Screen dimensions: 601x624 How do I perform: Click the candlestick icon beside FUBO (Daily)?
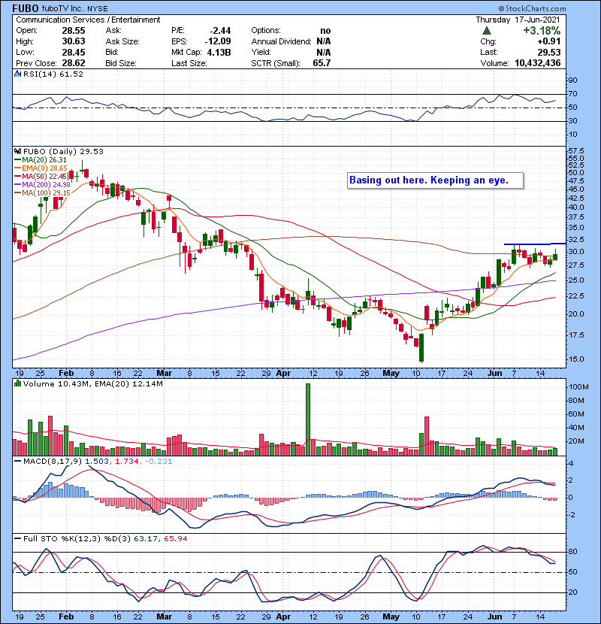point(18,151)
